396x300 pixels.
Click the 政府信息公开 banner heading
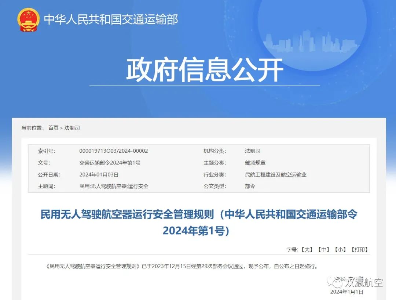pos(205,70)
